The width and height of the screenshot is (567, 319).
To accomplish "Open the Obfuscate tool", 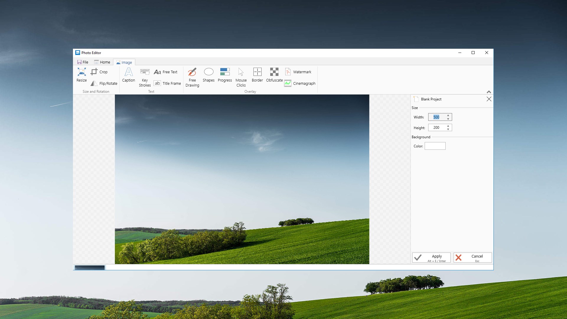I will pyautogui.click(x=274, y=75).
